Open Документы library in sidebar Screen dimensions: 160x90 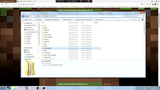[x=29, y=54]
